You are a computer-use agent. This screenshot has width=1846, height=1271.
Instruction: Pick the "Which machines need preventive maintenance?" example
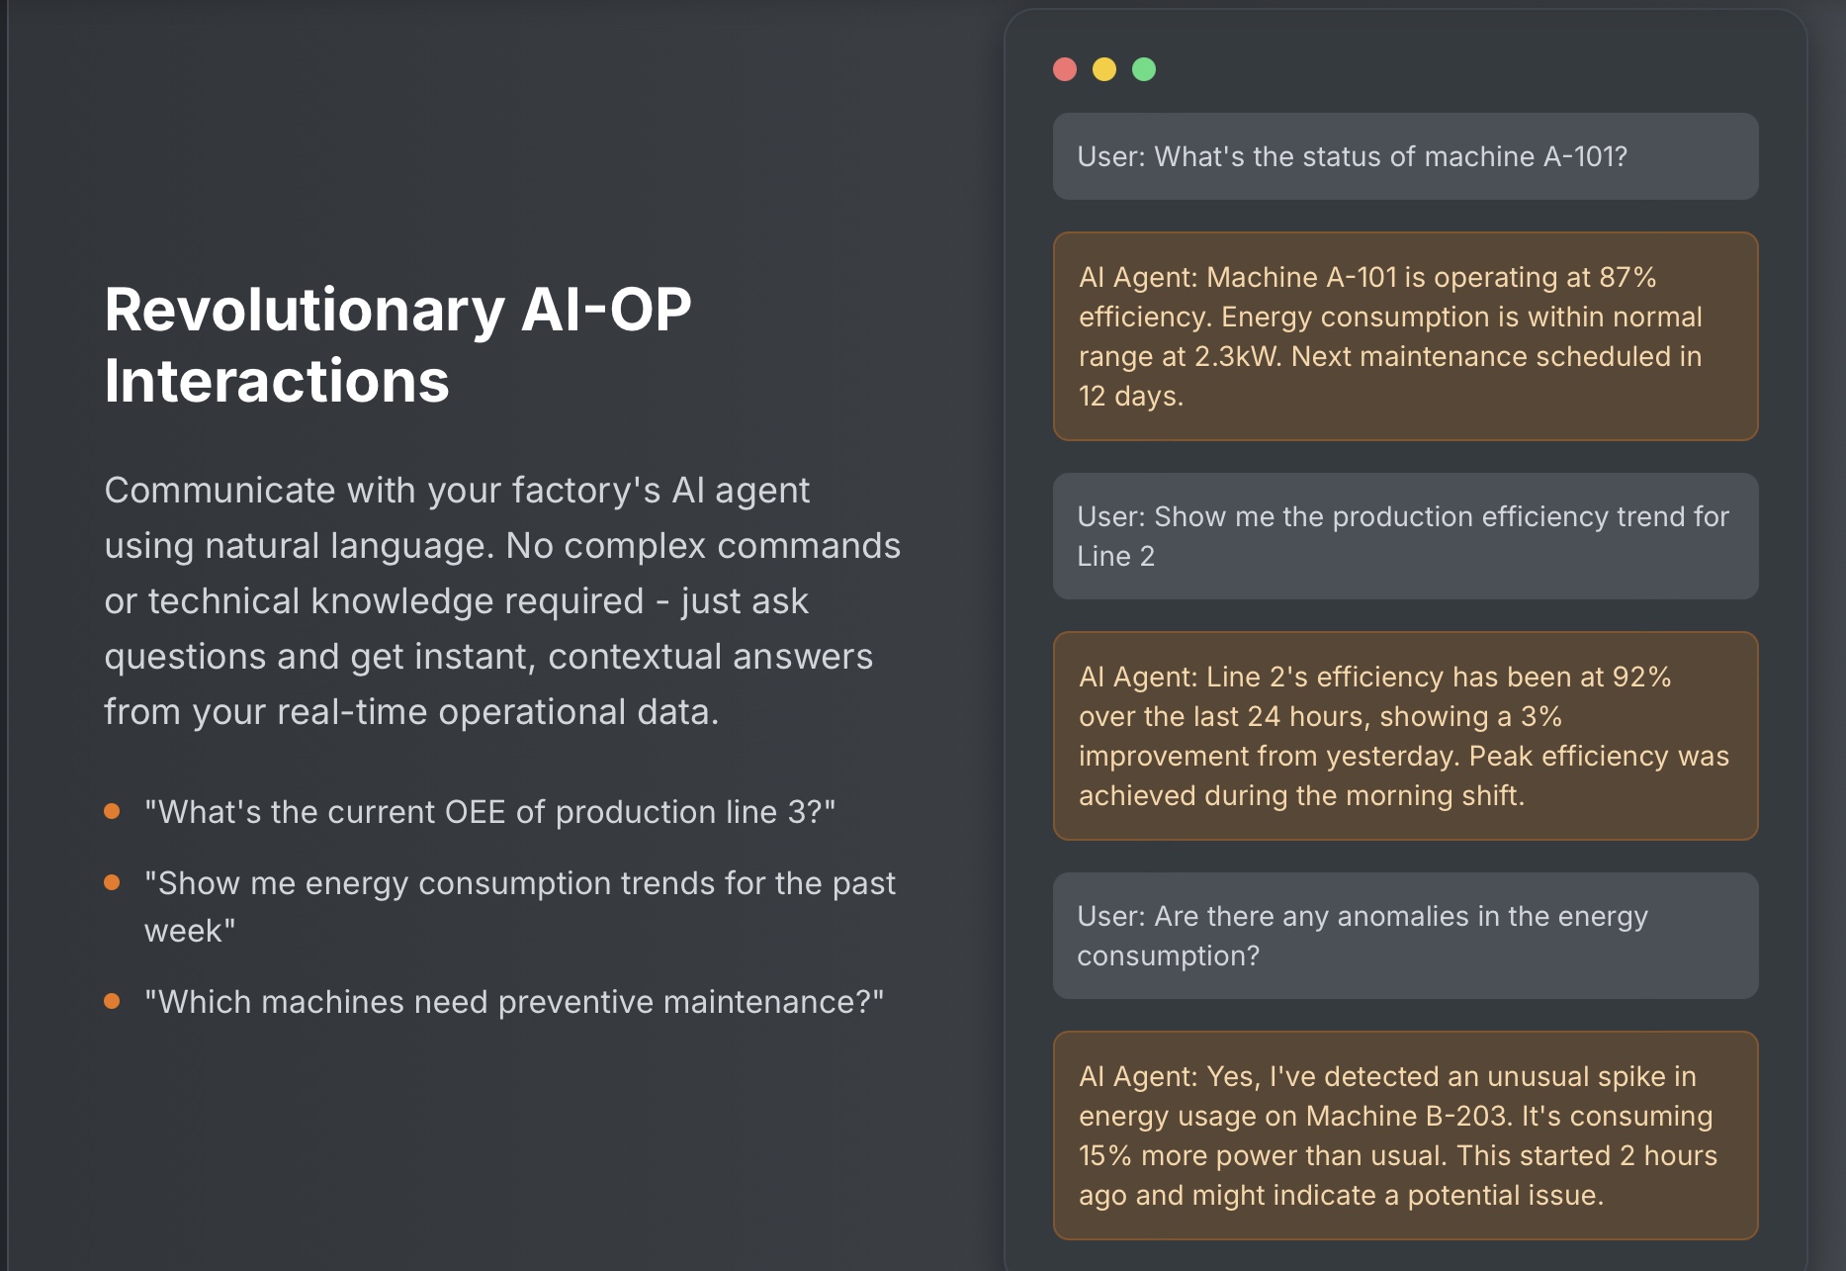point(514,1002)
